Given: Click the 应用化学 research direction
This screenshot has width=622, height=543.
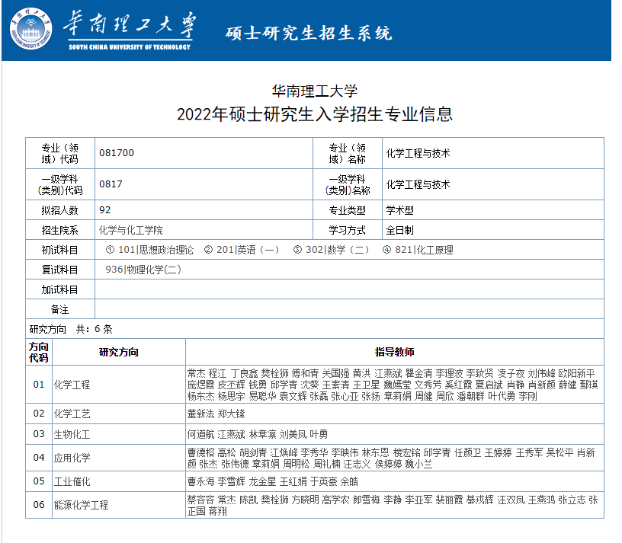Looking at the screenshot, I should [x=72, y=458].
